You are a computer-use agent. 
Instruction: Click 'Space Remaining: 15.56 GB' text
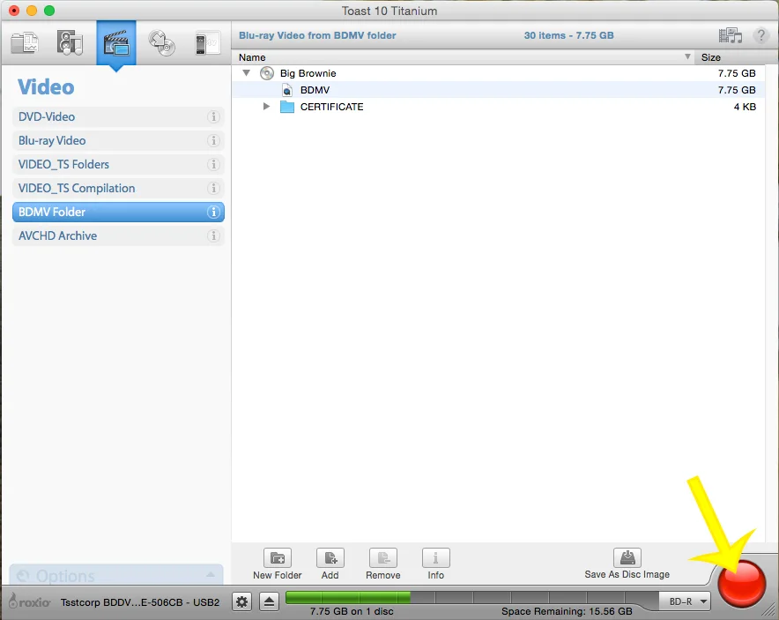click(567, 611)
